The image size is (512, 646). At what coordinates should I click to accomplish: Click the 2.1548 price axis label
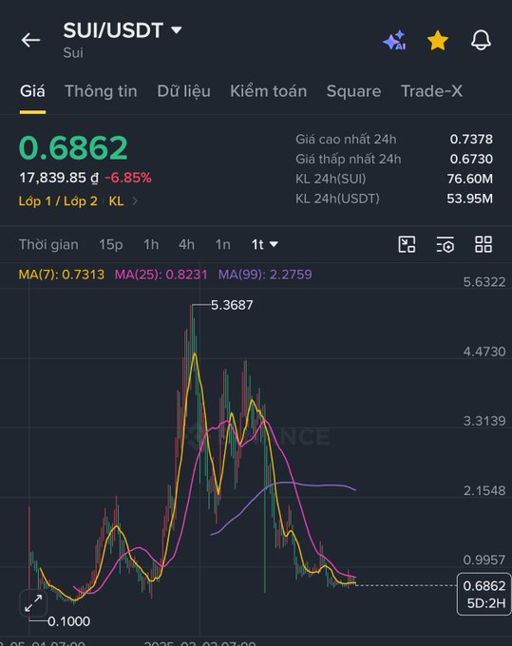[x=484, y=490]
